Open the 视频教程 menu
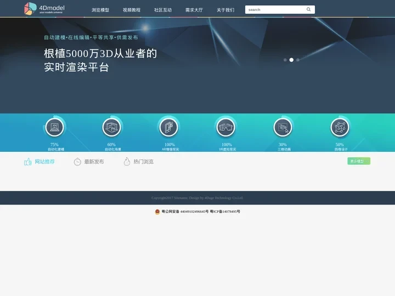 (x=132, y=10)
